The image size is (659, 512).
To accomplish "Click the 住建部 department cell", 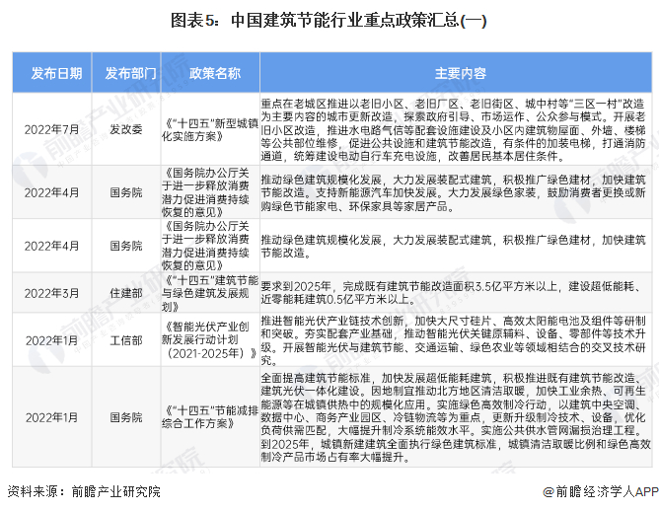I will [126, 293].
